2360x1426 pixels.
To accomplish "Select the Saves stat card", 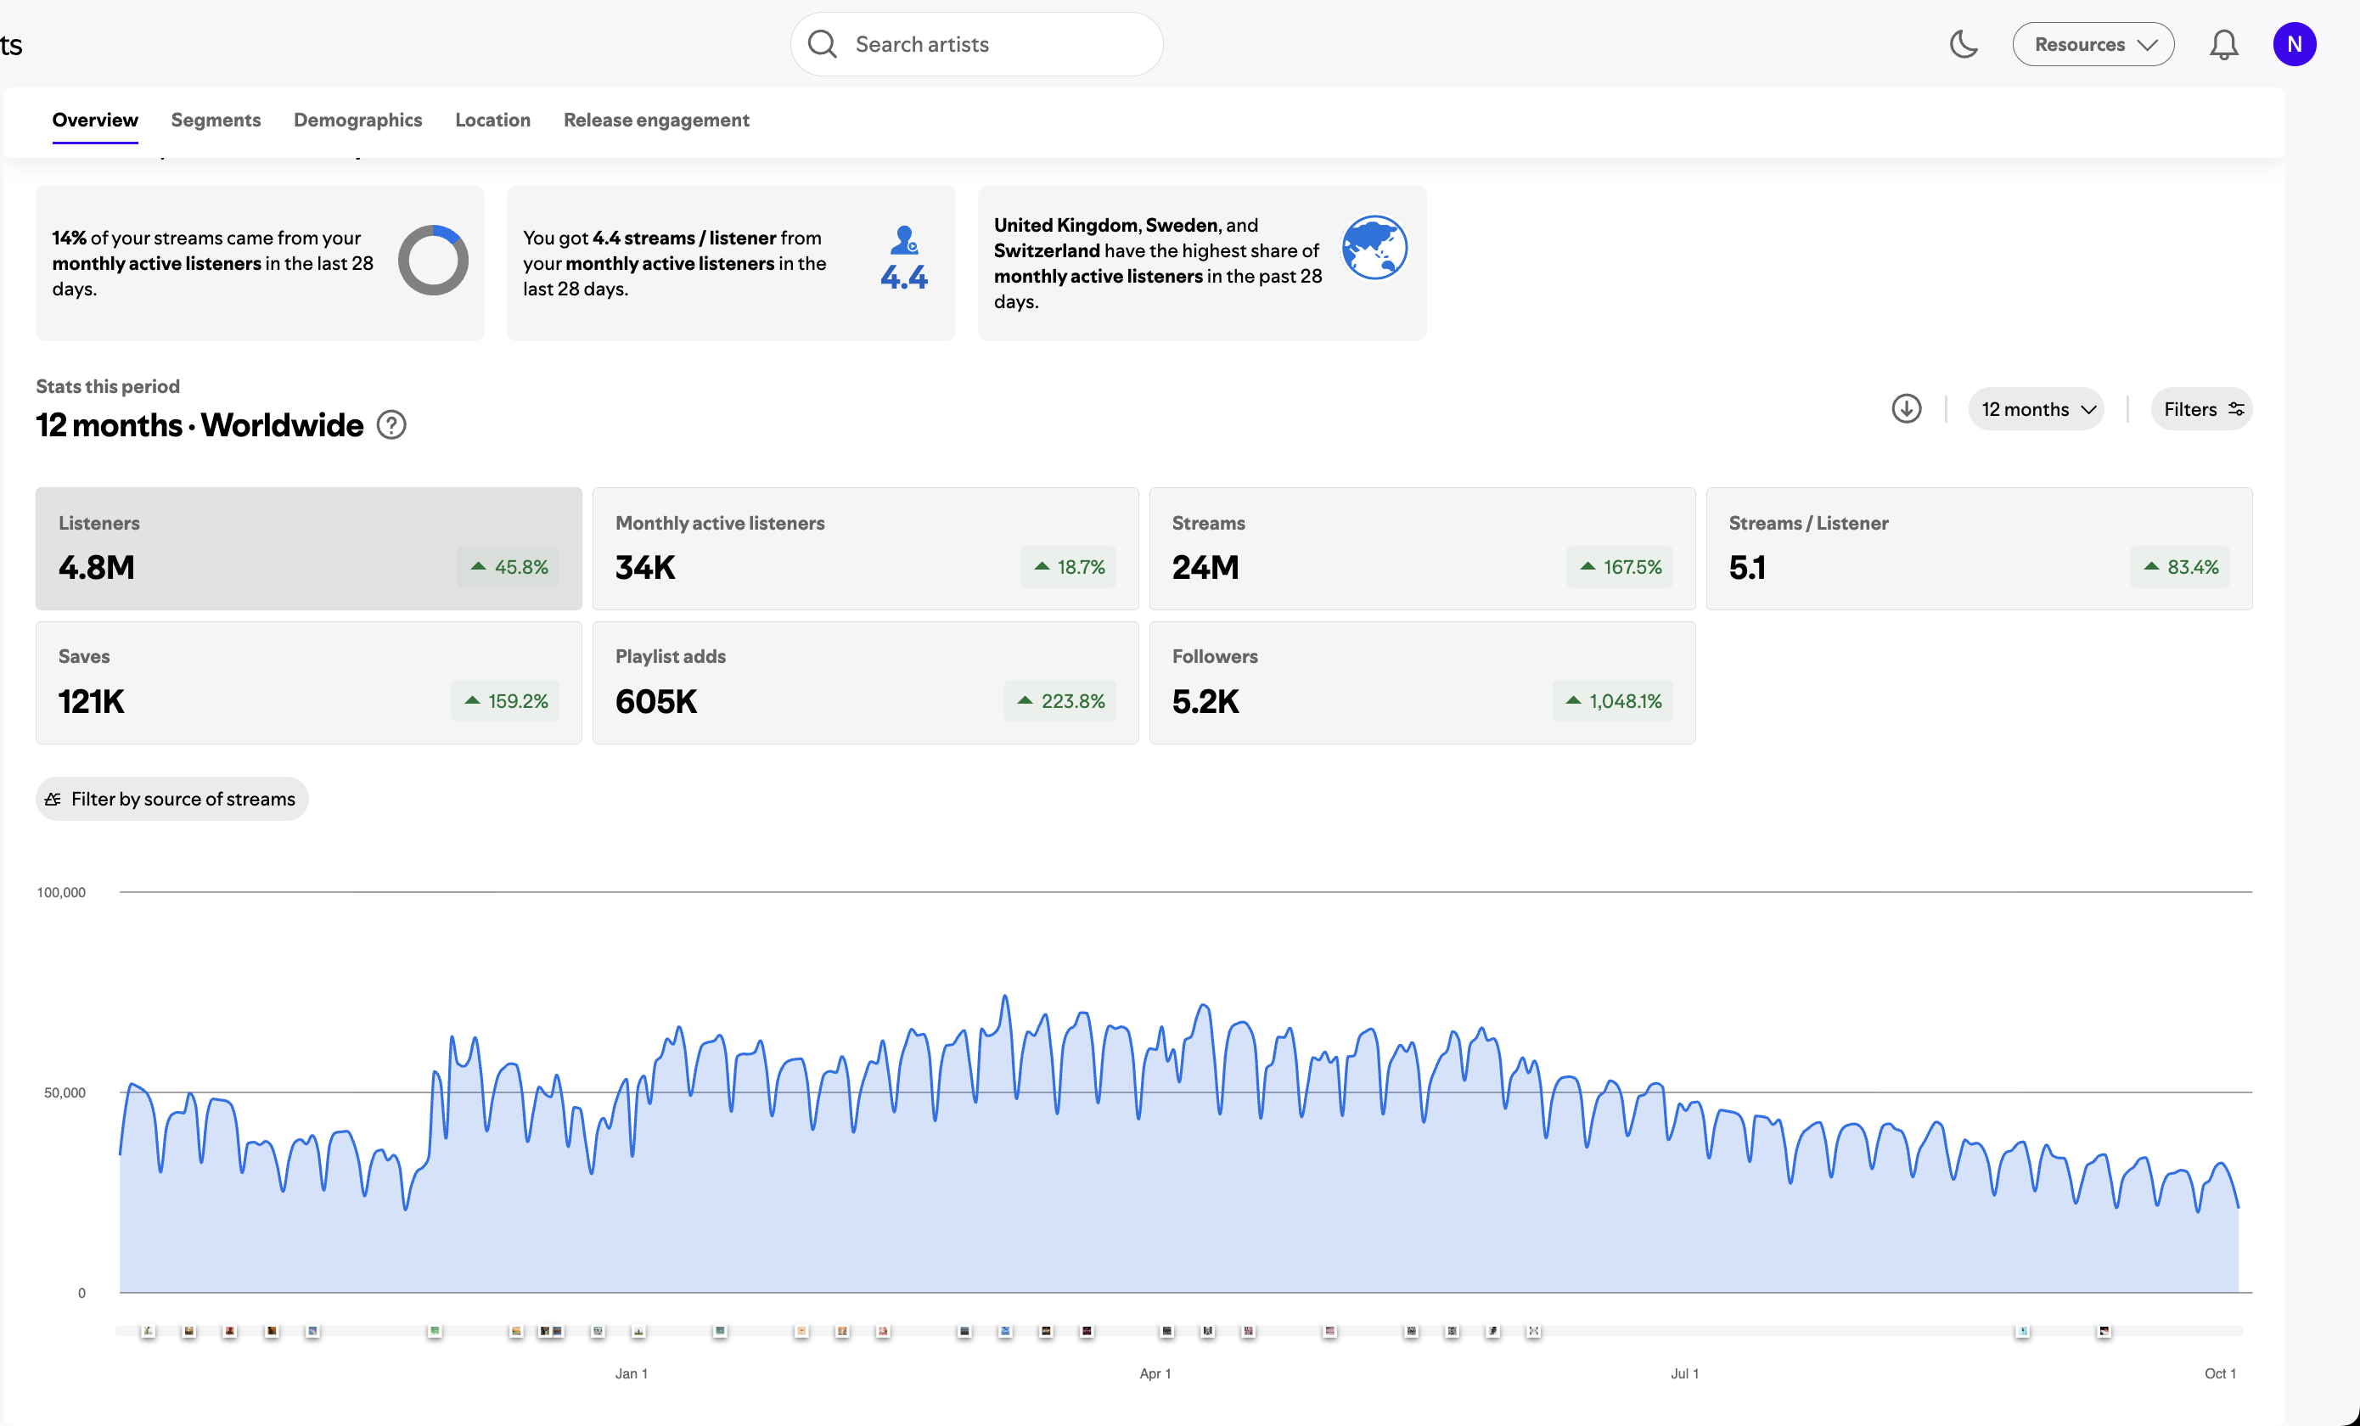I will click(x=308, y=682).
